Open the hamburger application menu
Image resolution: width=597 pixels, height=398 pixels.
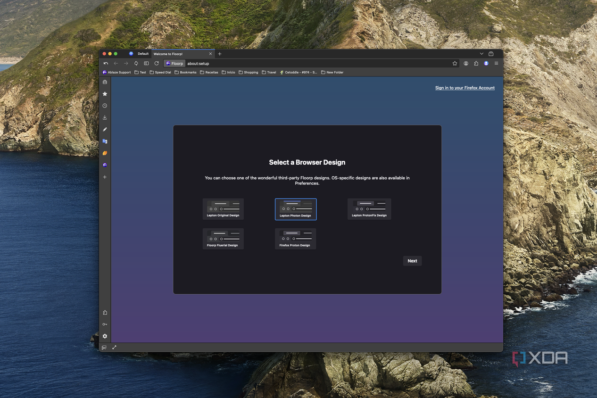tap(496, 63)
